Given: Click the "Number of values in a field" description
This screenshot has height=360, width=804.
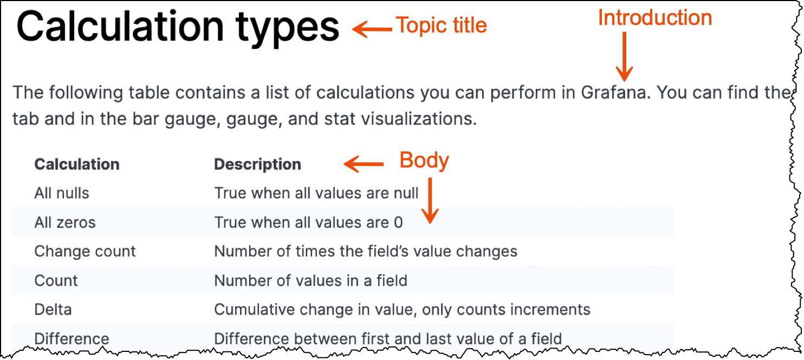Looking at the screenshot, I should [310, 281].
